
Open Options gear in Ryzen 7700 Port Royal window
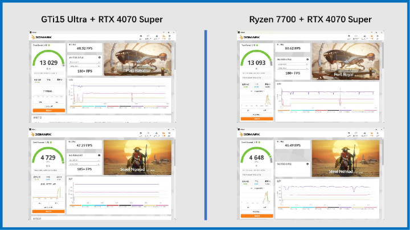pos(378,37)
